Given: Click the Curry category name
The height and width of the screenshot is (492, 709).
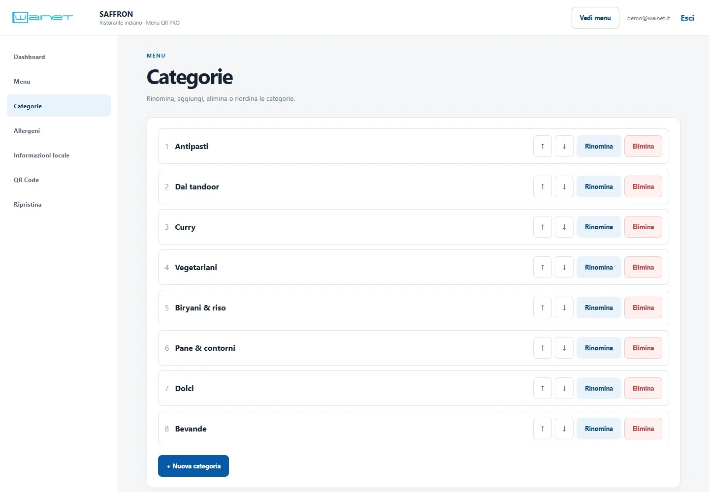Looking at the screenshot, I should coord(185,227).
